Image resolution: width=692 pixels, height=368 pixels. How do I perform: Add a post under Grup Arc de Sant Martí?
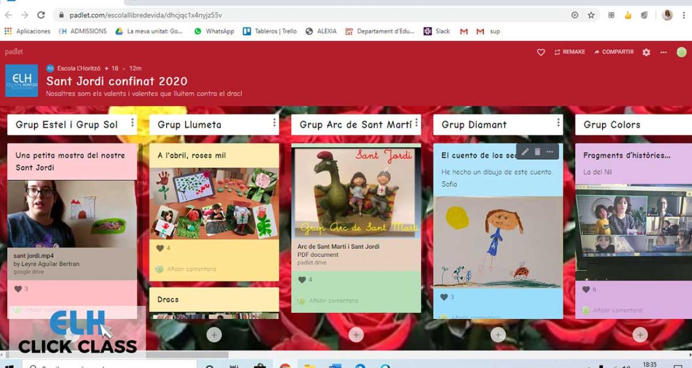coord(356,335)
